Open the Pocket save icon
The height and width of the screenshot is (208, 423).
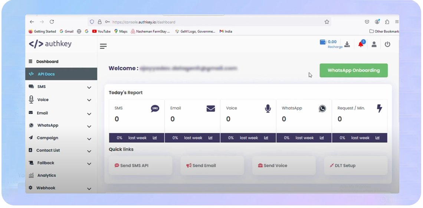pyautogui.click(x=367, y=22)
